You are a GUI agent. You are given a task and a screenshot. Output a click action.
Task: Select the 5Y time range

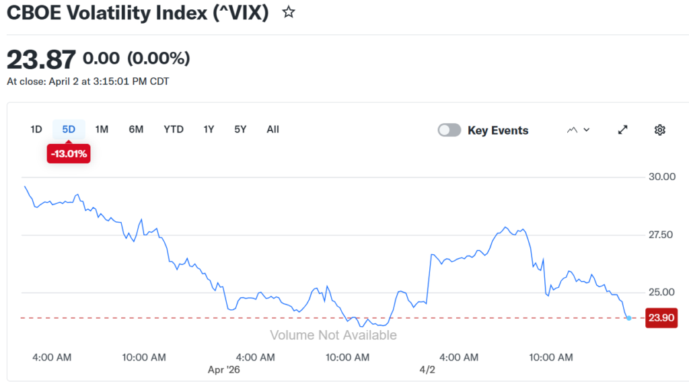(240, 129)
